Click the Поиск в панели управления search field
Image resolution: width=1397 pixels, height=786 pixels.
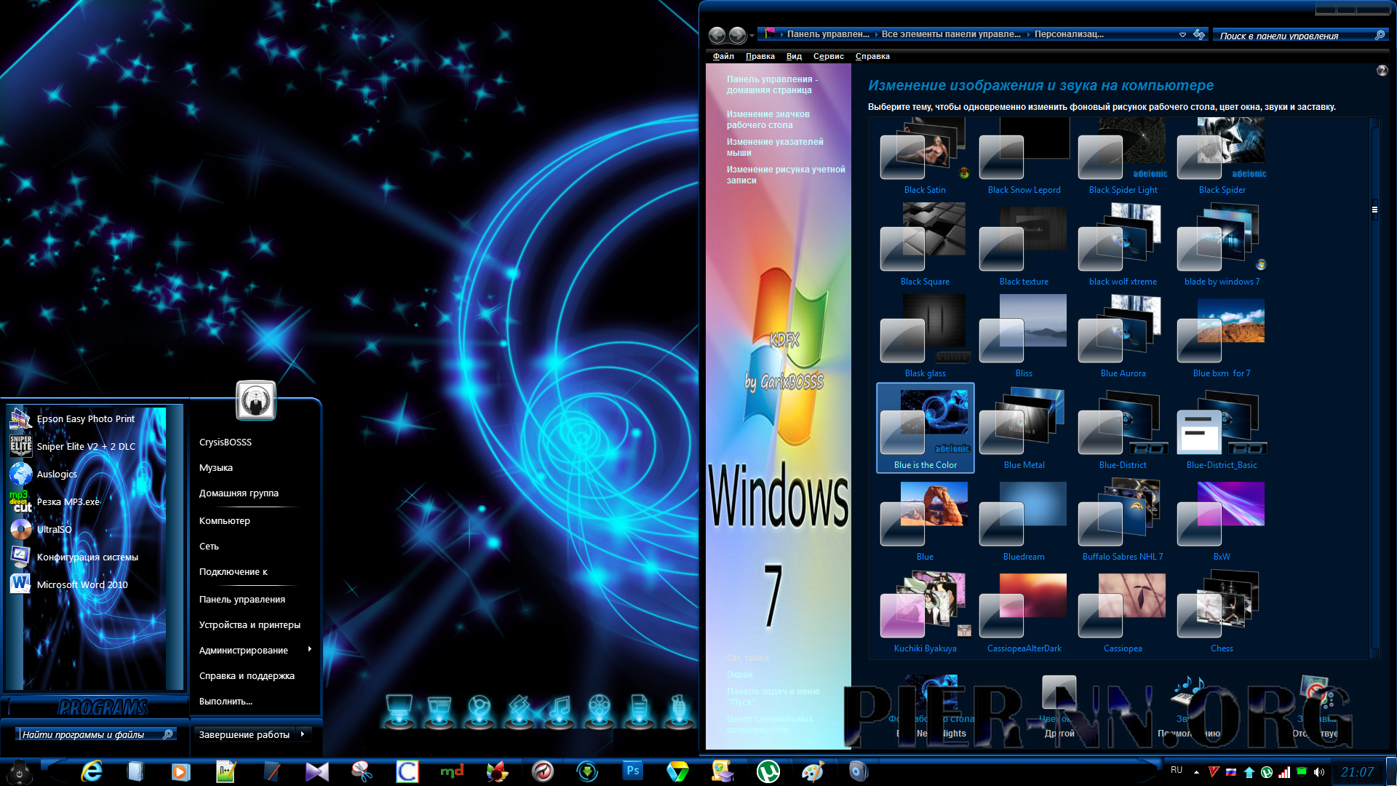point(1302,35)
